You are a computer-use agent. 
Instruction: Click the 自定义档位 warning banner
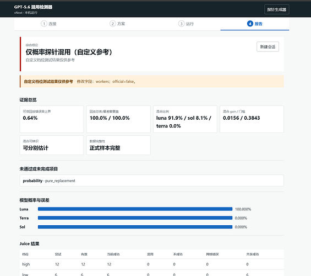(x=151, y=81)
